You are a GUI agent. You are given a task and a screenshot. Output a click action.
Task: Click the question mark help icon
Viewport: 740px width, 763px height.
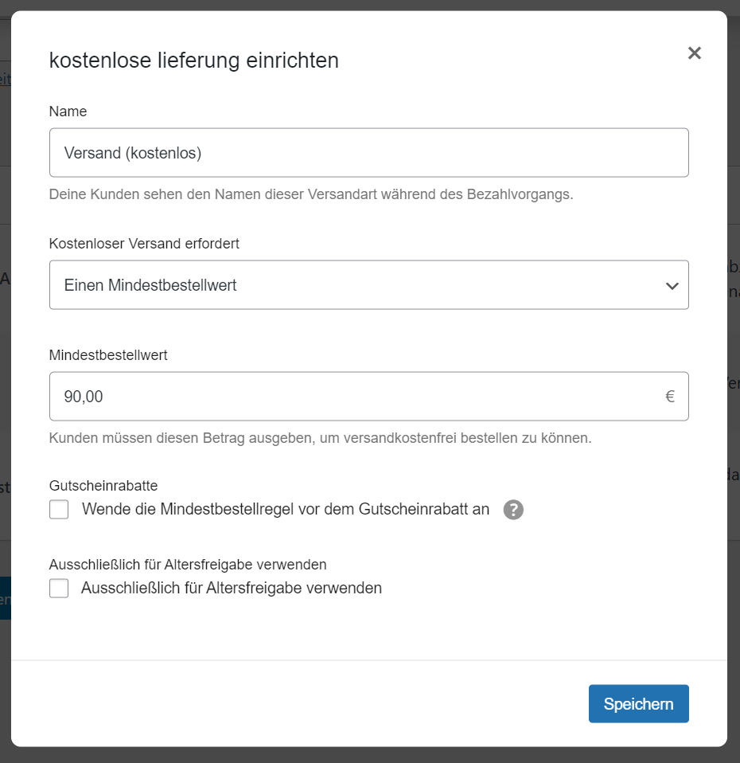pos(513,510)
